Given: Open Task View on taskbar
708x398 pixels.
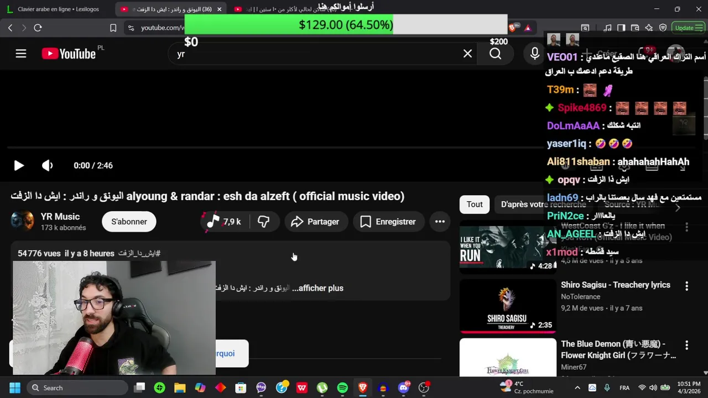Looking at the screenshot, I should click(x=139, y=388).
